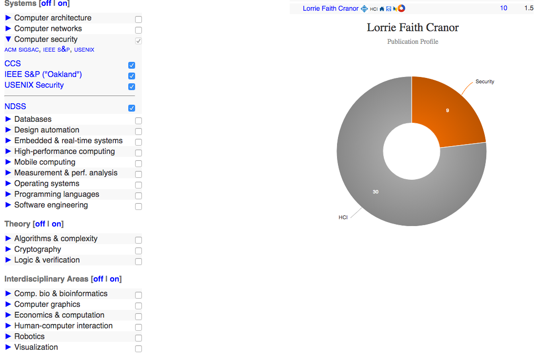Turn on all Interdisciplinary Areas
This screenshot has height=360, width=556.
pos(114,279)
